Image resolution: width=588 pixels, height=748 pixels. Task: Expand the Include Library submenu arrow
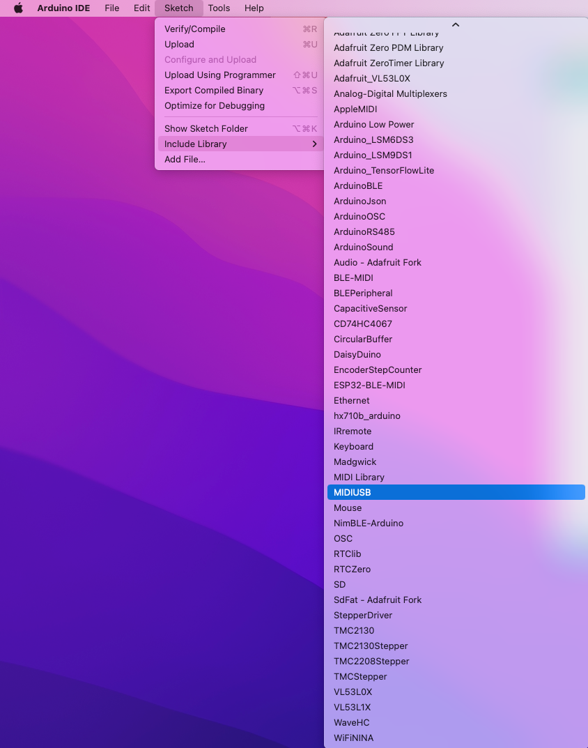click(314, 144)
